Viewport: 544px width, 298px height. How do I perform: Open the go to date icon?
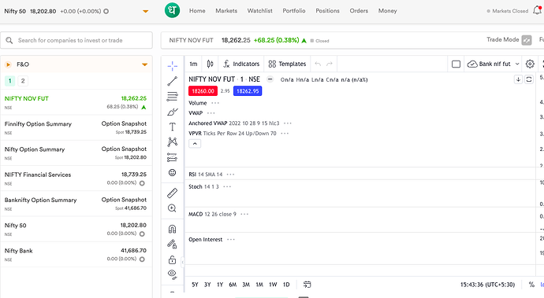(307, 285)
